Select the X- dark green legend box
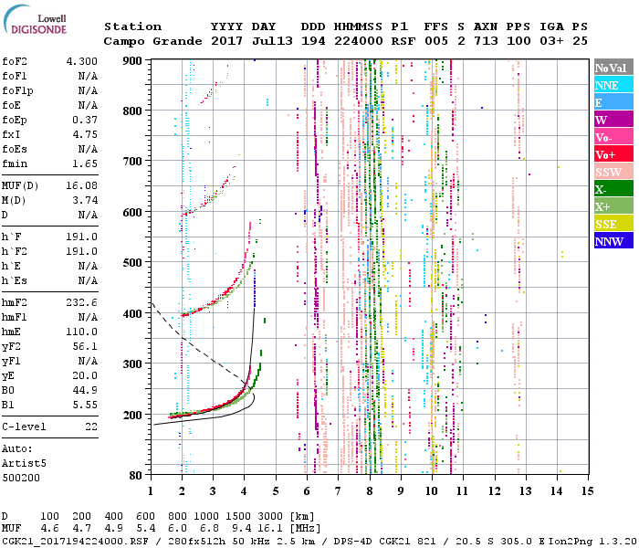 pos(611,190)
